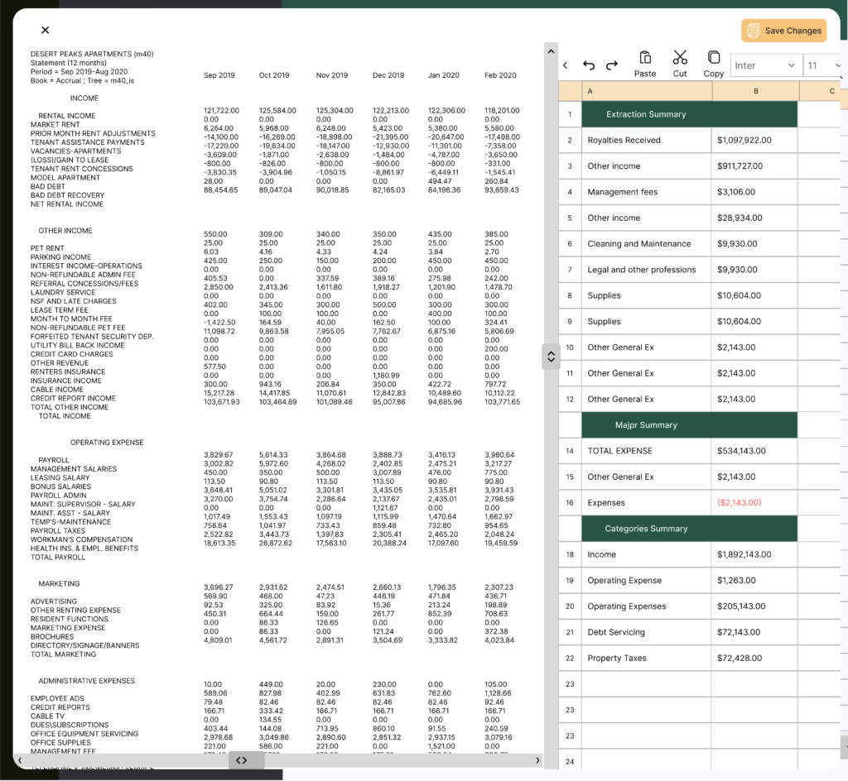Click the toolbar back chevron icon

[565, 65]
